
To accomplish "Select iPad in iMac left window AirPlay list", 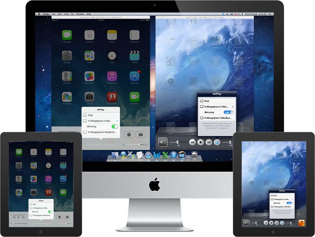I will tap(101, 115).
